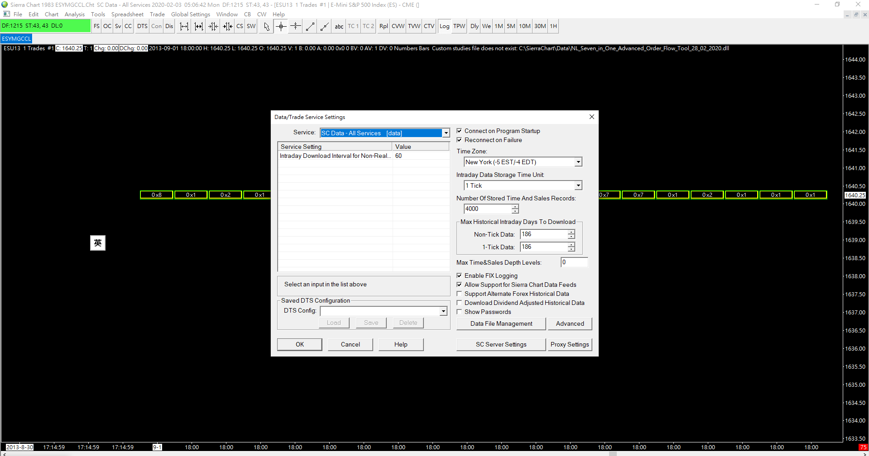
Task: Click the TVW toolbar button
Action: click(414, 26)
